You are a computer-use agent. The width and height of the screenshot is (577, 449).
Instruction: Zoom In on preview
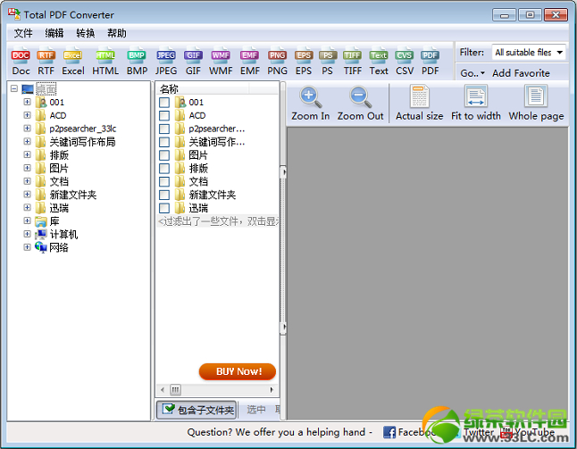[x=310, y=103]
